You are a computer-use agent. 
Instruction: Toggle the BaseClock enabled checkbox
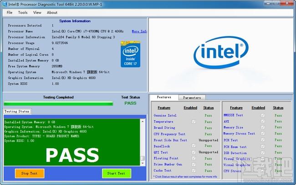(194, 145)
